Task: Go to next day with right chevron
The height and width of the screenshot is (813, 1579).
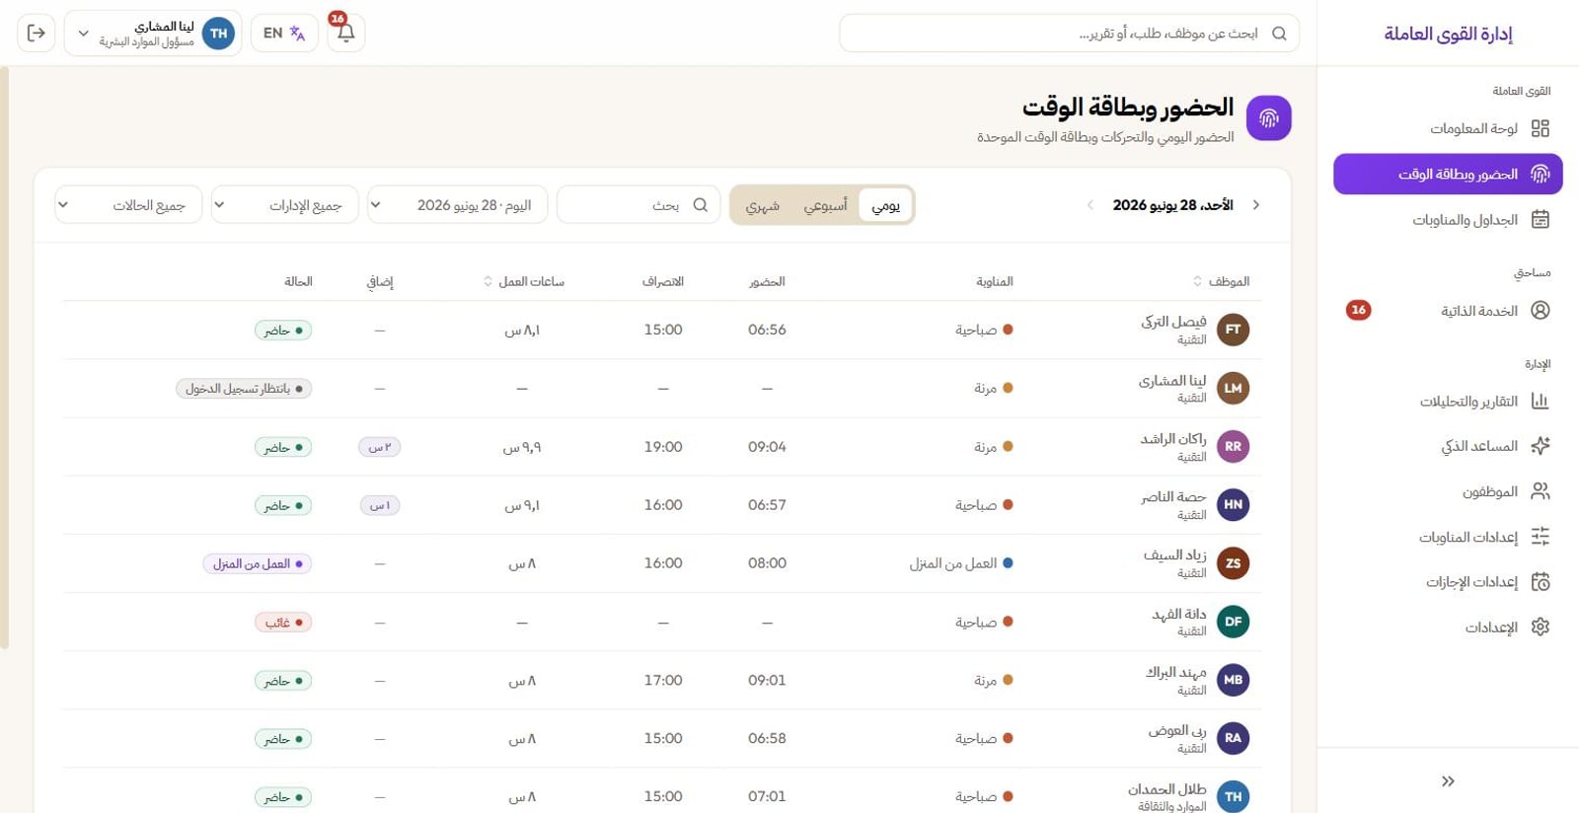Action: point(1256,205)
